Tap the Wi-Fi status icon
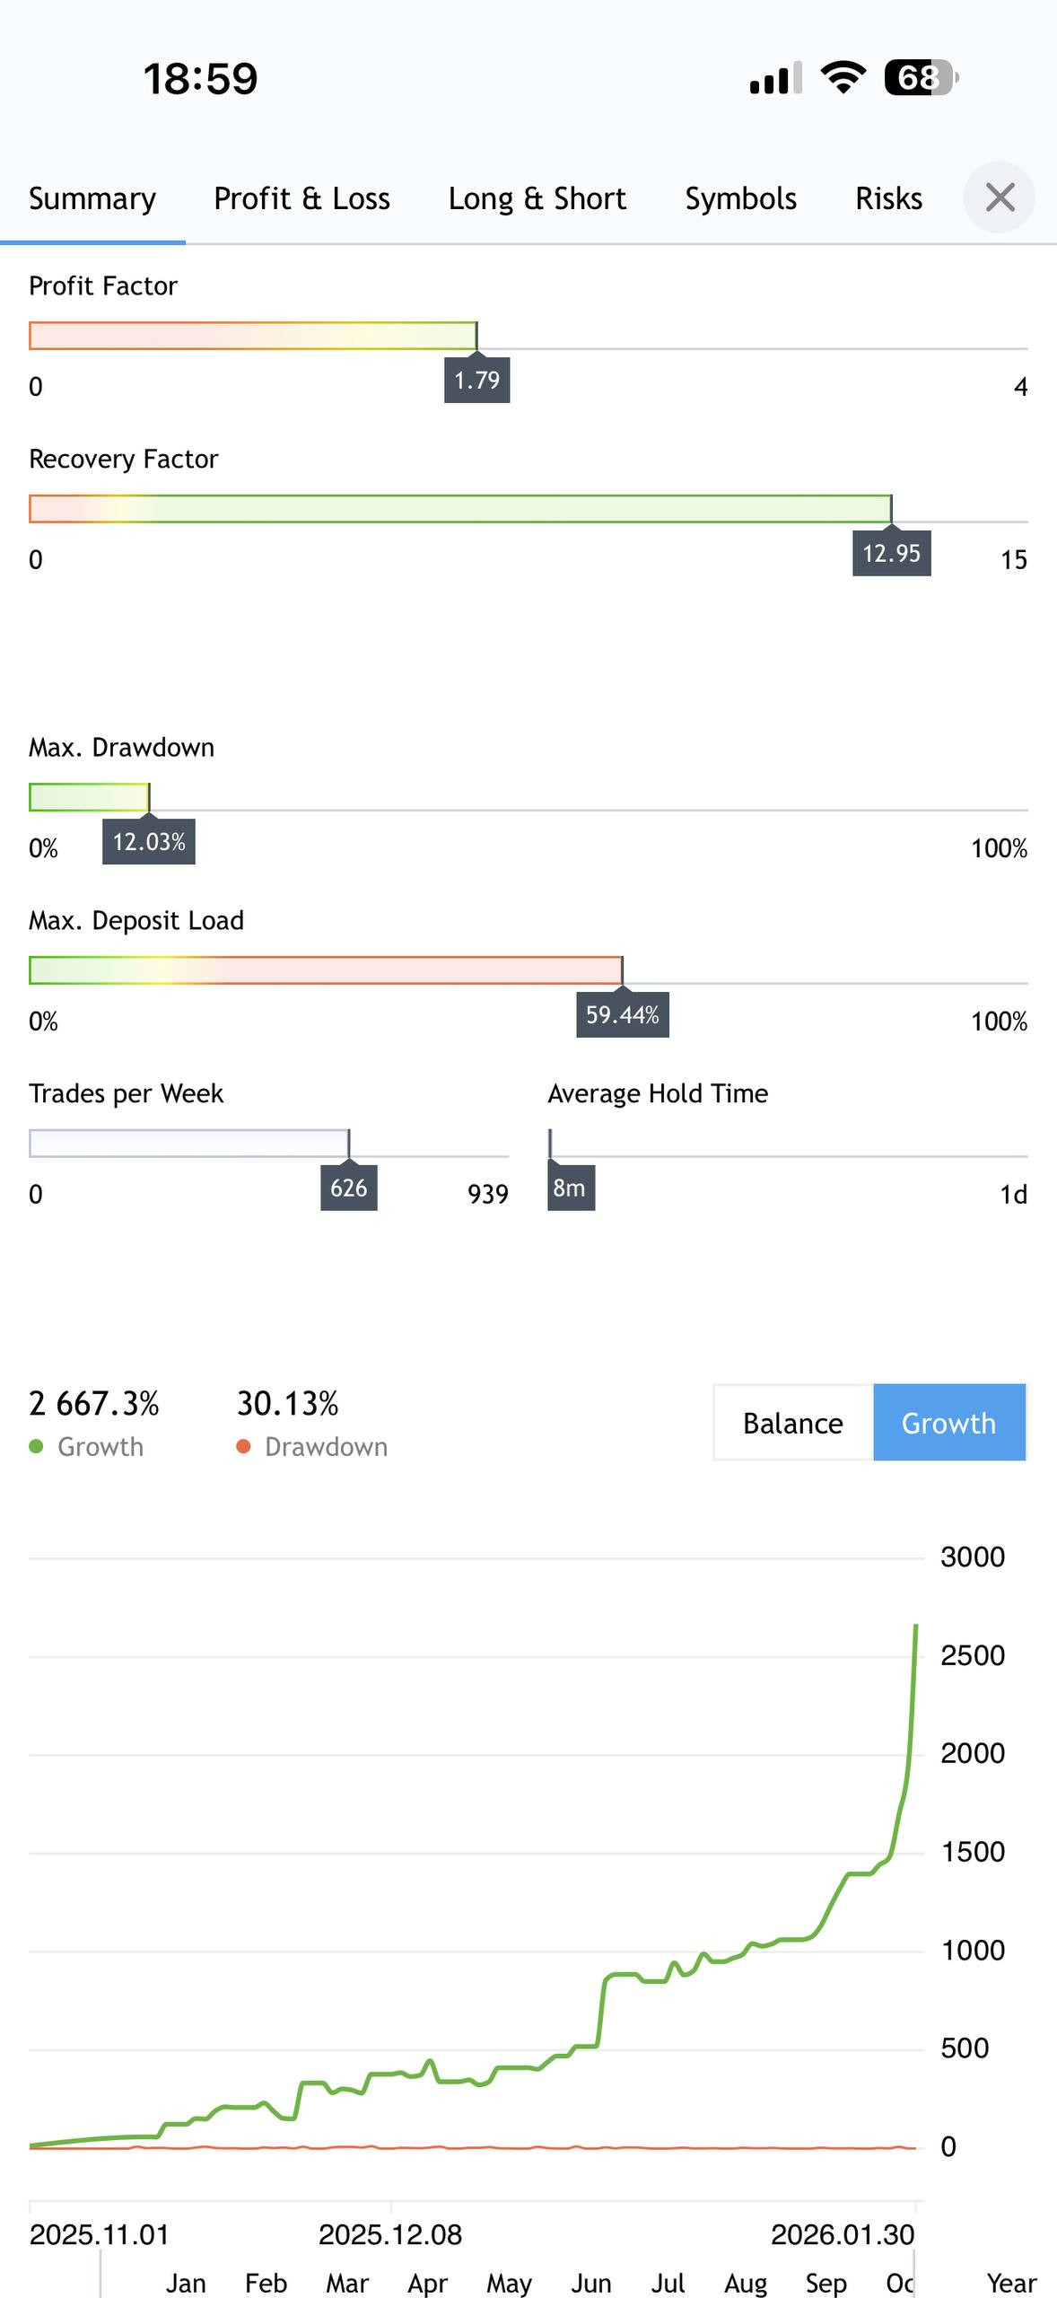 click(843, 78)
